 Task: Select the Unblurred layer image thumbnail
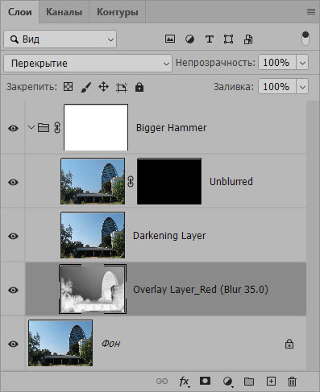pos(93,181)
